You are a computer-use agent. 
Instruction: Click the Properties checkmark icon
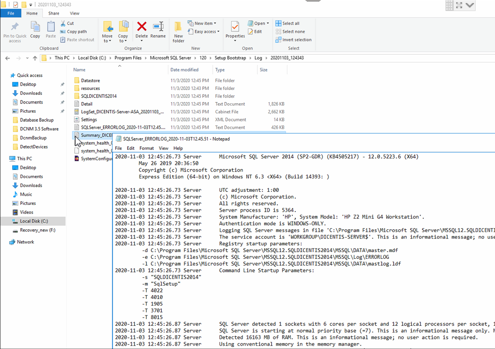coord(235,27)
